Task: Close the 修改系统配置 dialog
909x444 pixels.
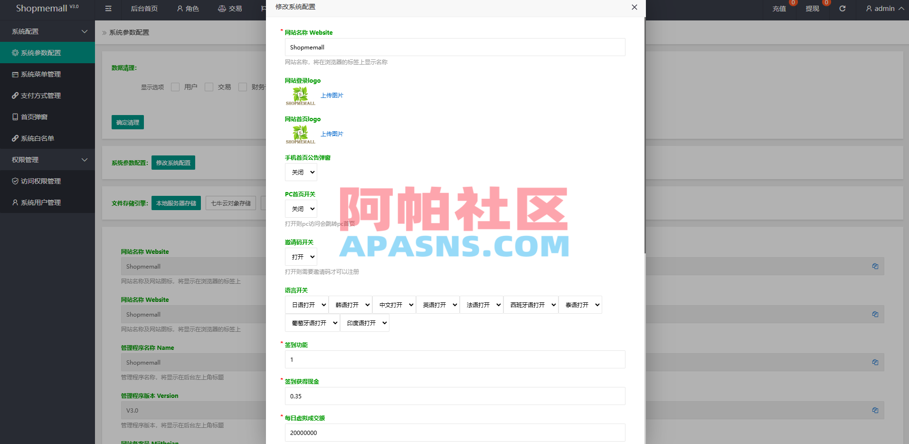Action: coord(634,7)
